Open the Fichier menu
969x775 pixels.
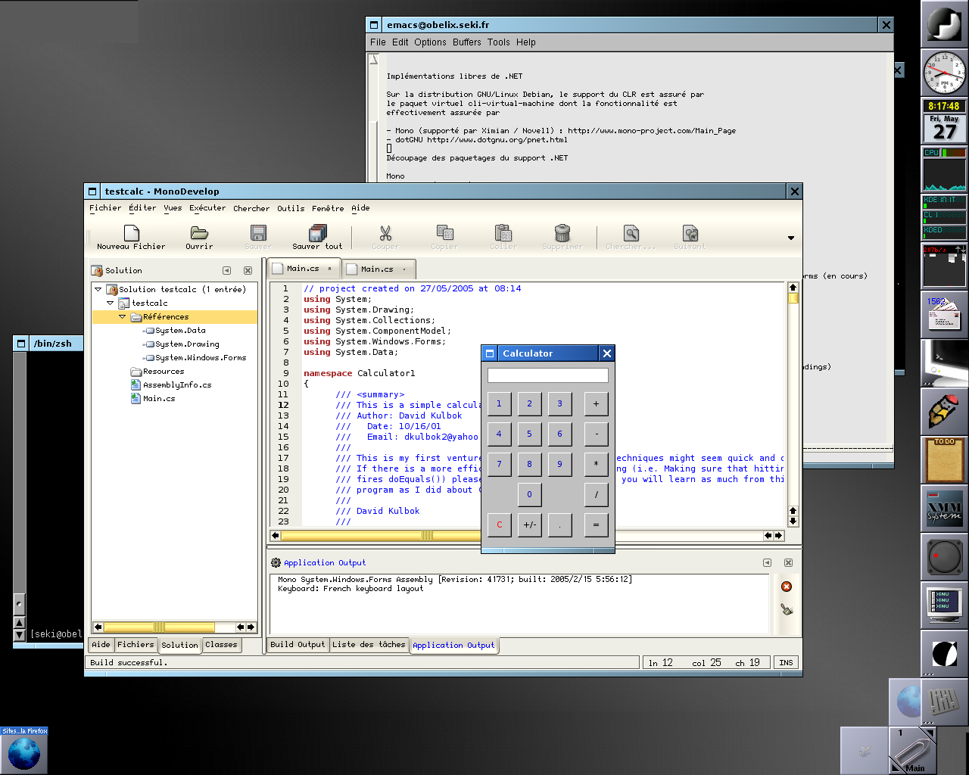click(105, 208)
